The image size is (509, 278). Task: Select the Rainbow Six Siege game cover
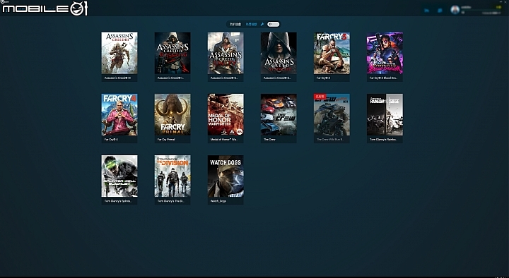click(x=385, y=114)
